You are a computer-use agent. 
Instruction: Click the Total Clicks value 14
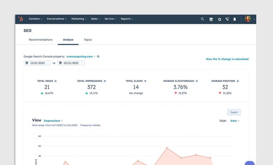(136, 87)
